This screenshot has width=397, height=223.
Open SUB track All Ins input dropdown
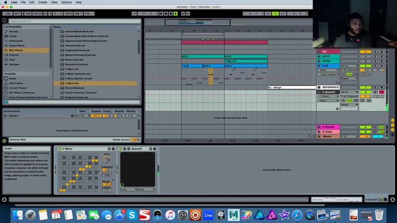pyautogui.click(x=349, y=66)
